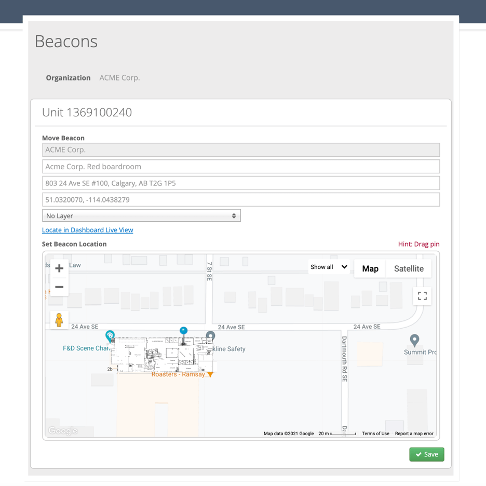Click the Google logo on the map
Viewport: 486px width, 486px height.
click(62, 430)
